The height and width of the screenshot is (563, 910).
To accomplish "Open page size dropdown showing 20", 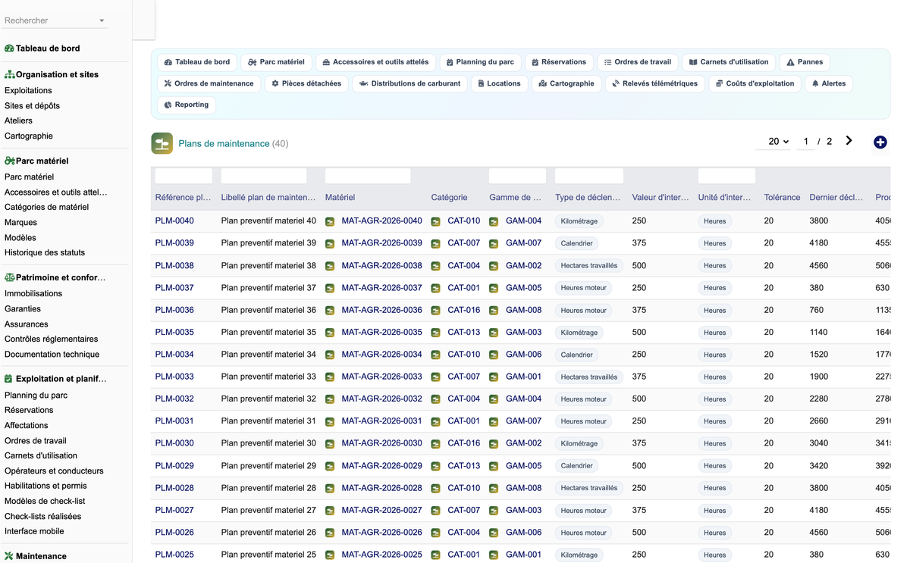I will 773,142.
